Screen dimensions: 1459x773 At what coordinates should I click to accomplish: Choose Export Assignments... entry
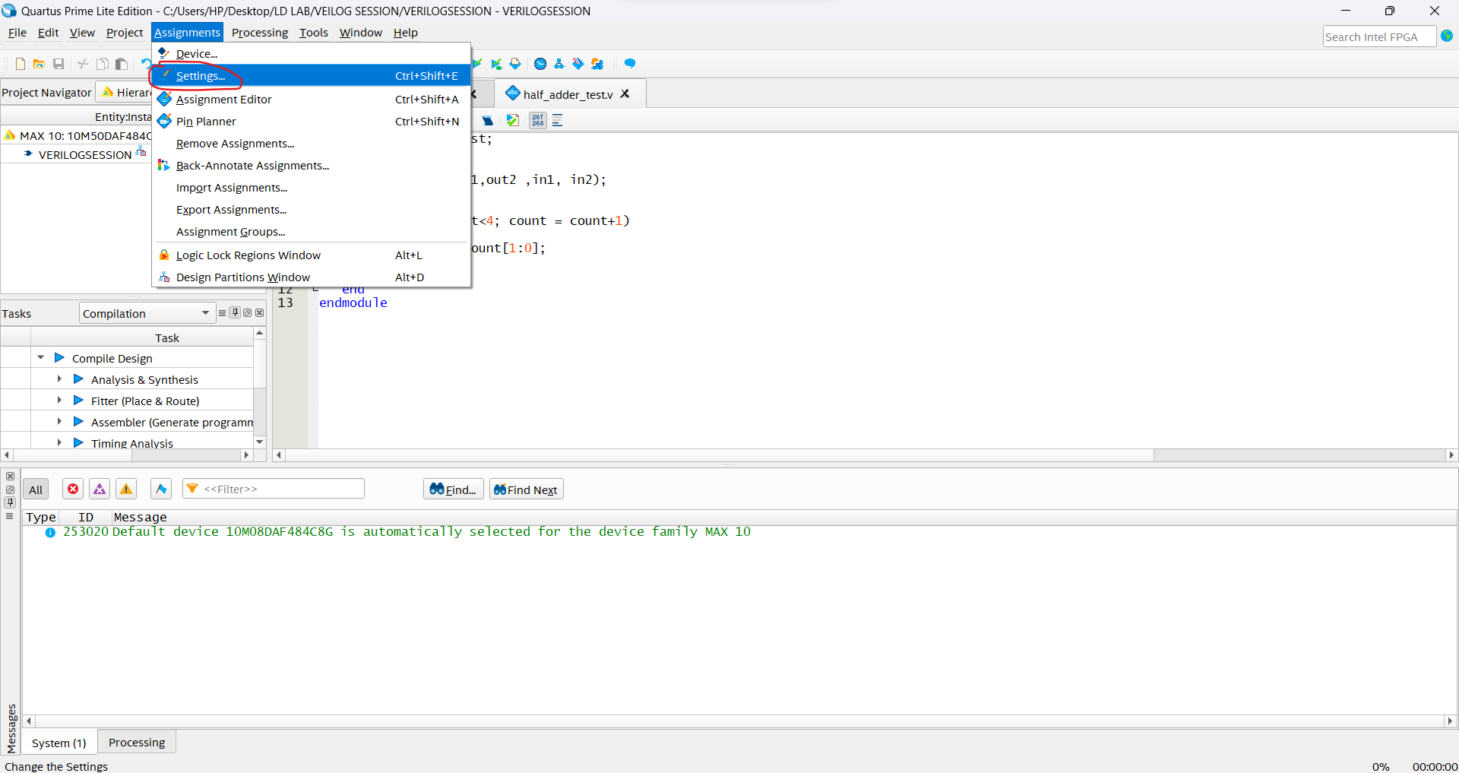coord(312,209)
